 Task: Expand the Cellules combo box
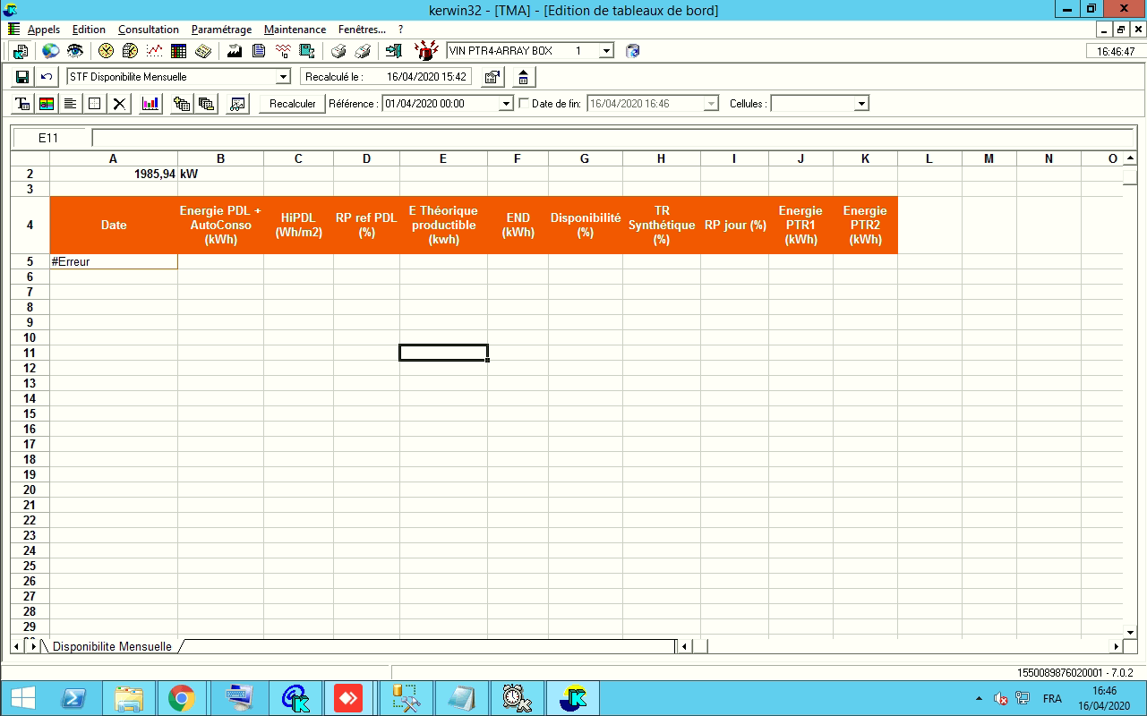pyautogui.click(x=861, y=104)
